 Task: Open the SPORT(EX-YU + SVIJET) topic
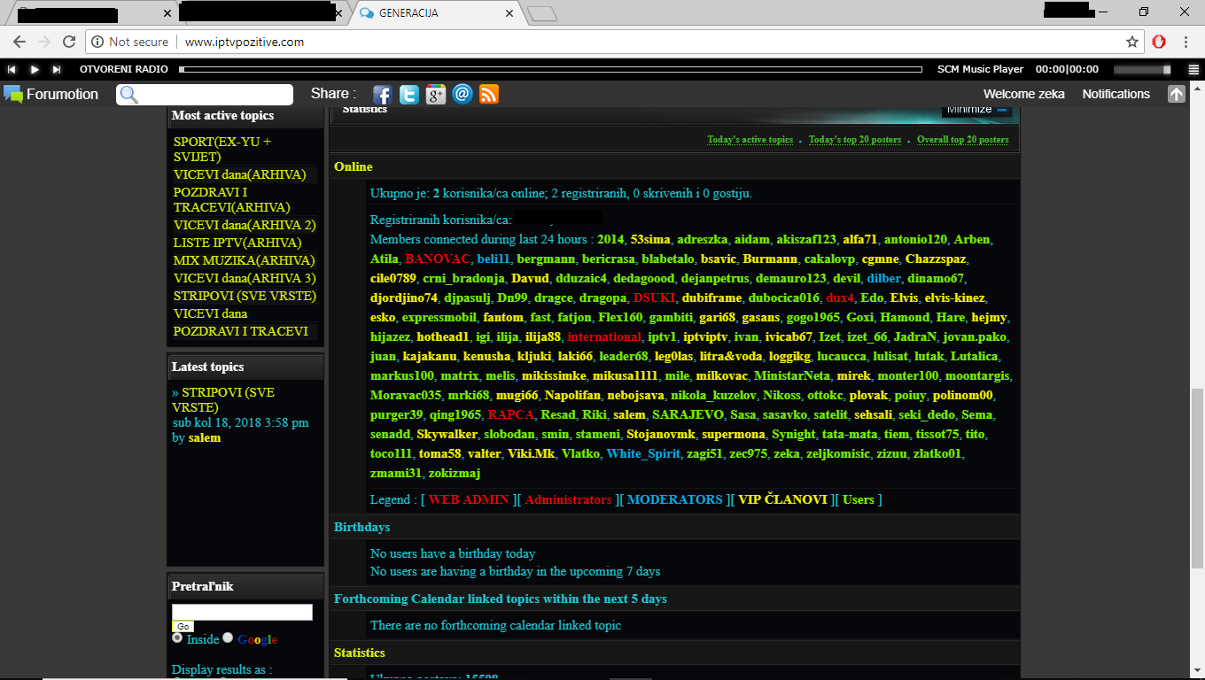tap(222, 149)
